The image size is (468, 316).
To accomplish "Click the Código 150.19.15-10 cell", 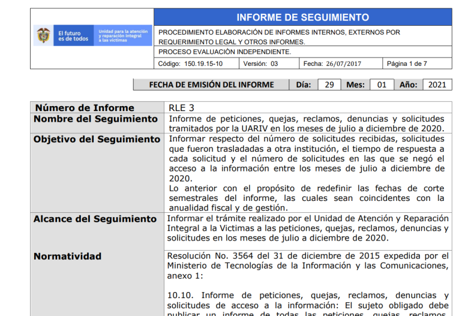I will [x=196, y=64].
